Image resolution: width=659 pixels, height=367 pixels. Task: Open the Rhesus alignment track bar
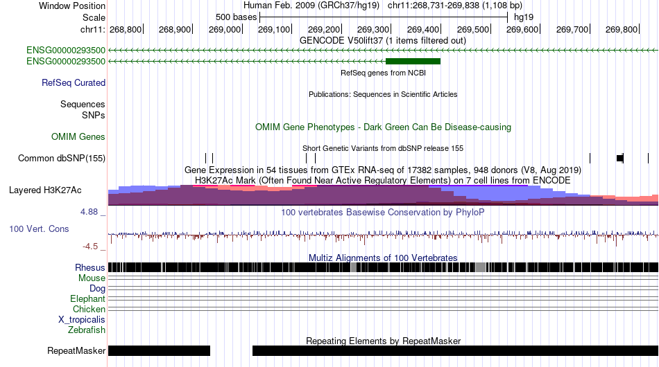click(x=384, y=267)
